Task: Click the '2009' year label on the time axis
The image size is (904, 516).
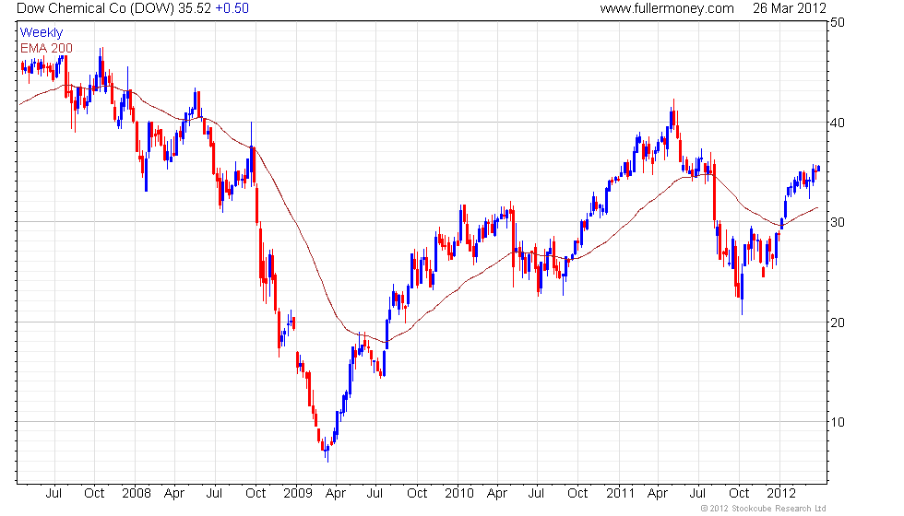Action: [x=297, y=494]
